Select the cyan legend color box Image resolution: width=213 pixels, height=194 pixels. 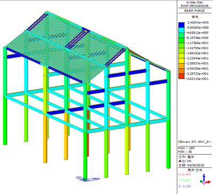182,30
